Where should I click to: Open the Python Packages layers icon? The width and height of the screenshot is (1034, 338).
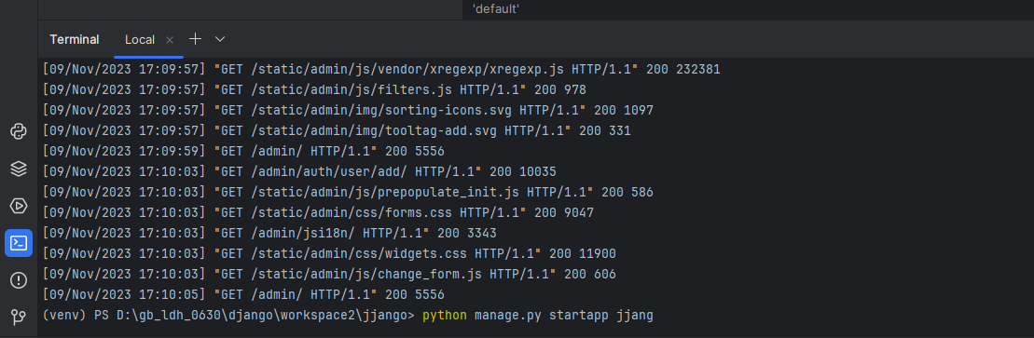pos(19,169)
